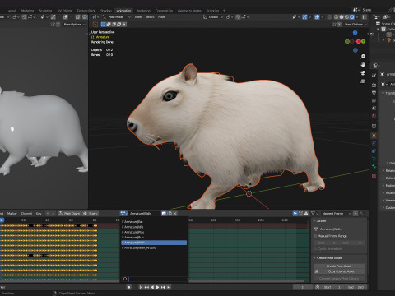Select the Armature|Run action
Screen dimensions: 395x296
coord(154,238)
